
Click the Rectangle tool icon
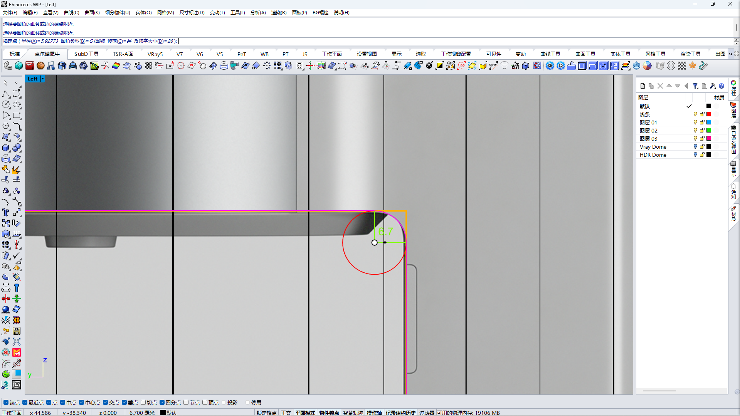coord(17,115)
